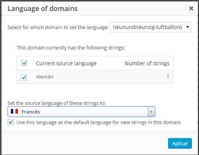Expand the Francés source language selector
Image resolution: width=199 pixels, height=155 pixels.
click(81, 112)
